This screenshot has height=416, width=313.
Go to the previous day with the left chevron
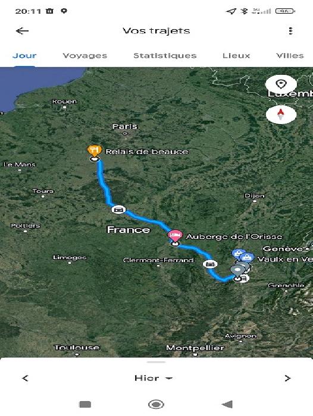click(x=25, y=378)
